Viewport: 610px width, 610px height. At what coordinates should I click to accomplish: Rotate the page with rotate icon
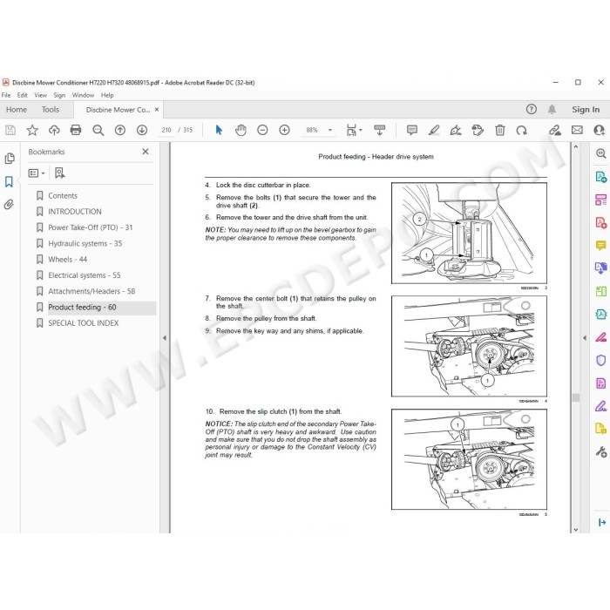tap(522, 130)
